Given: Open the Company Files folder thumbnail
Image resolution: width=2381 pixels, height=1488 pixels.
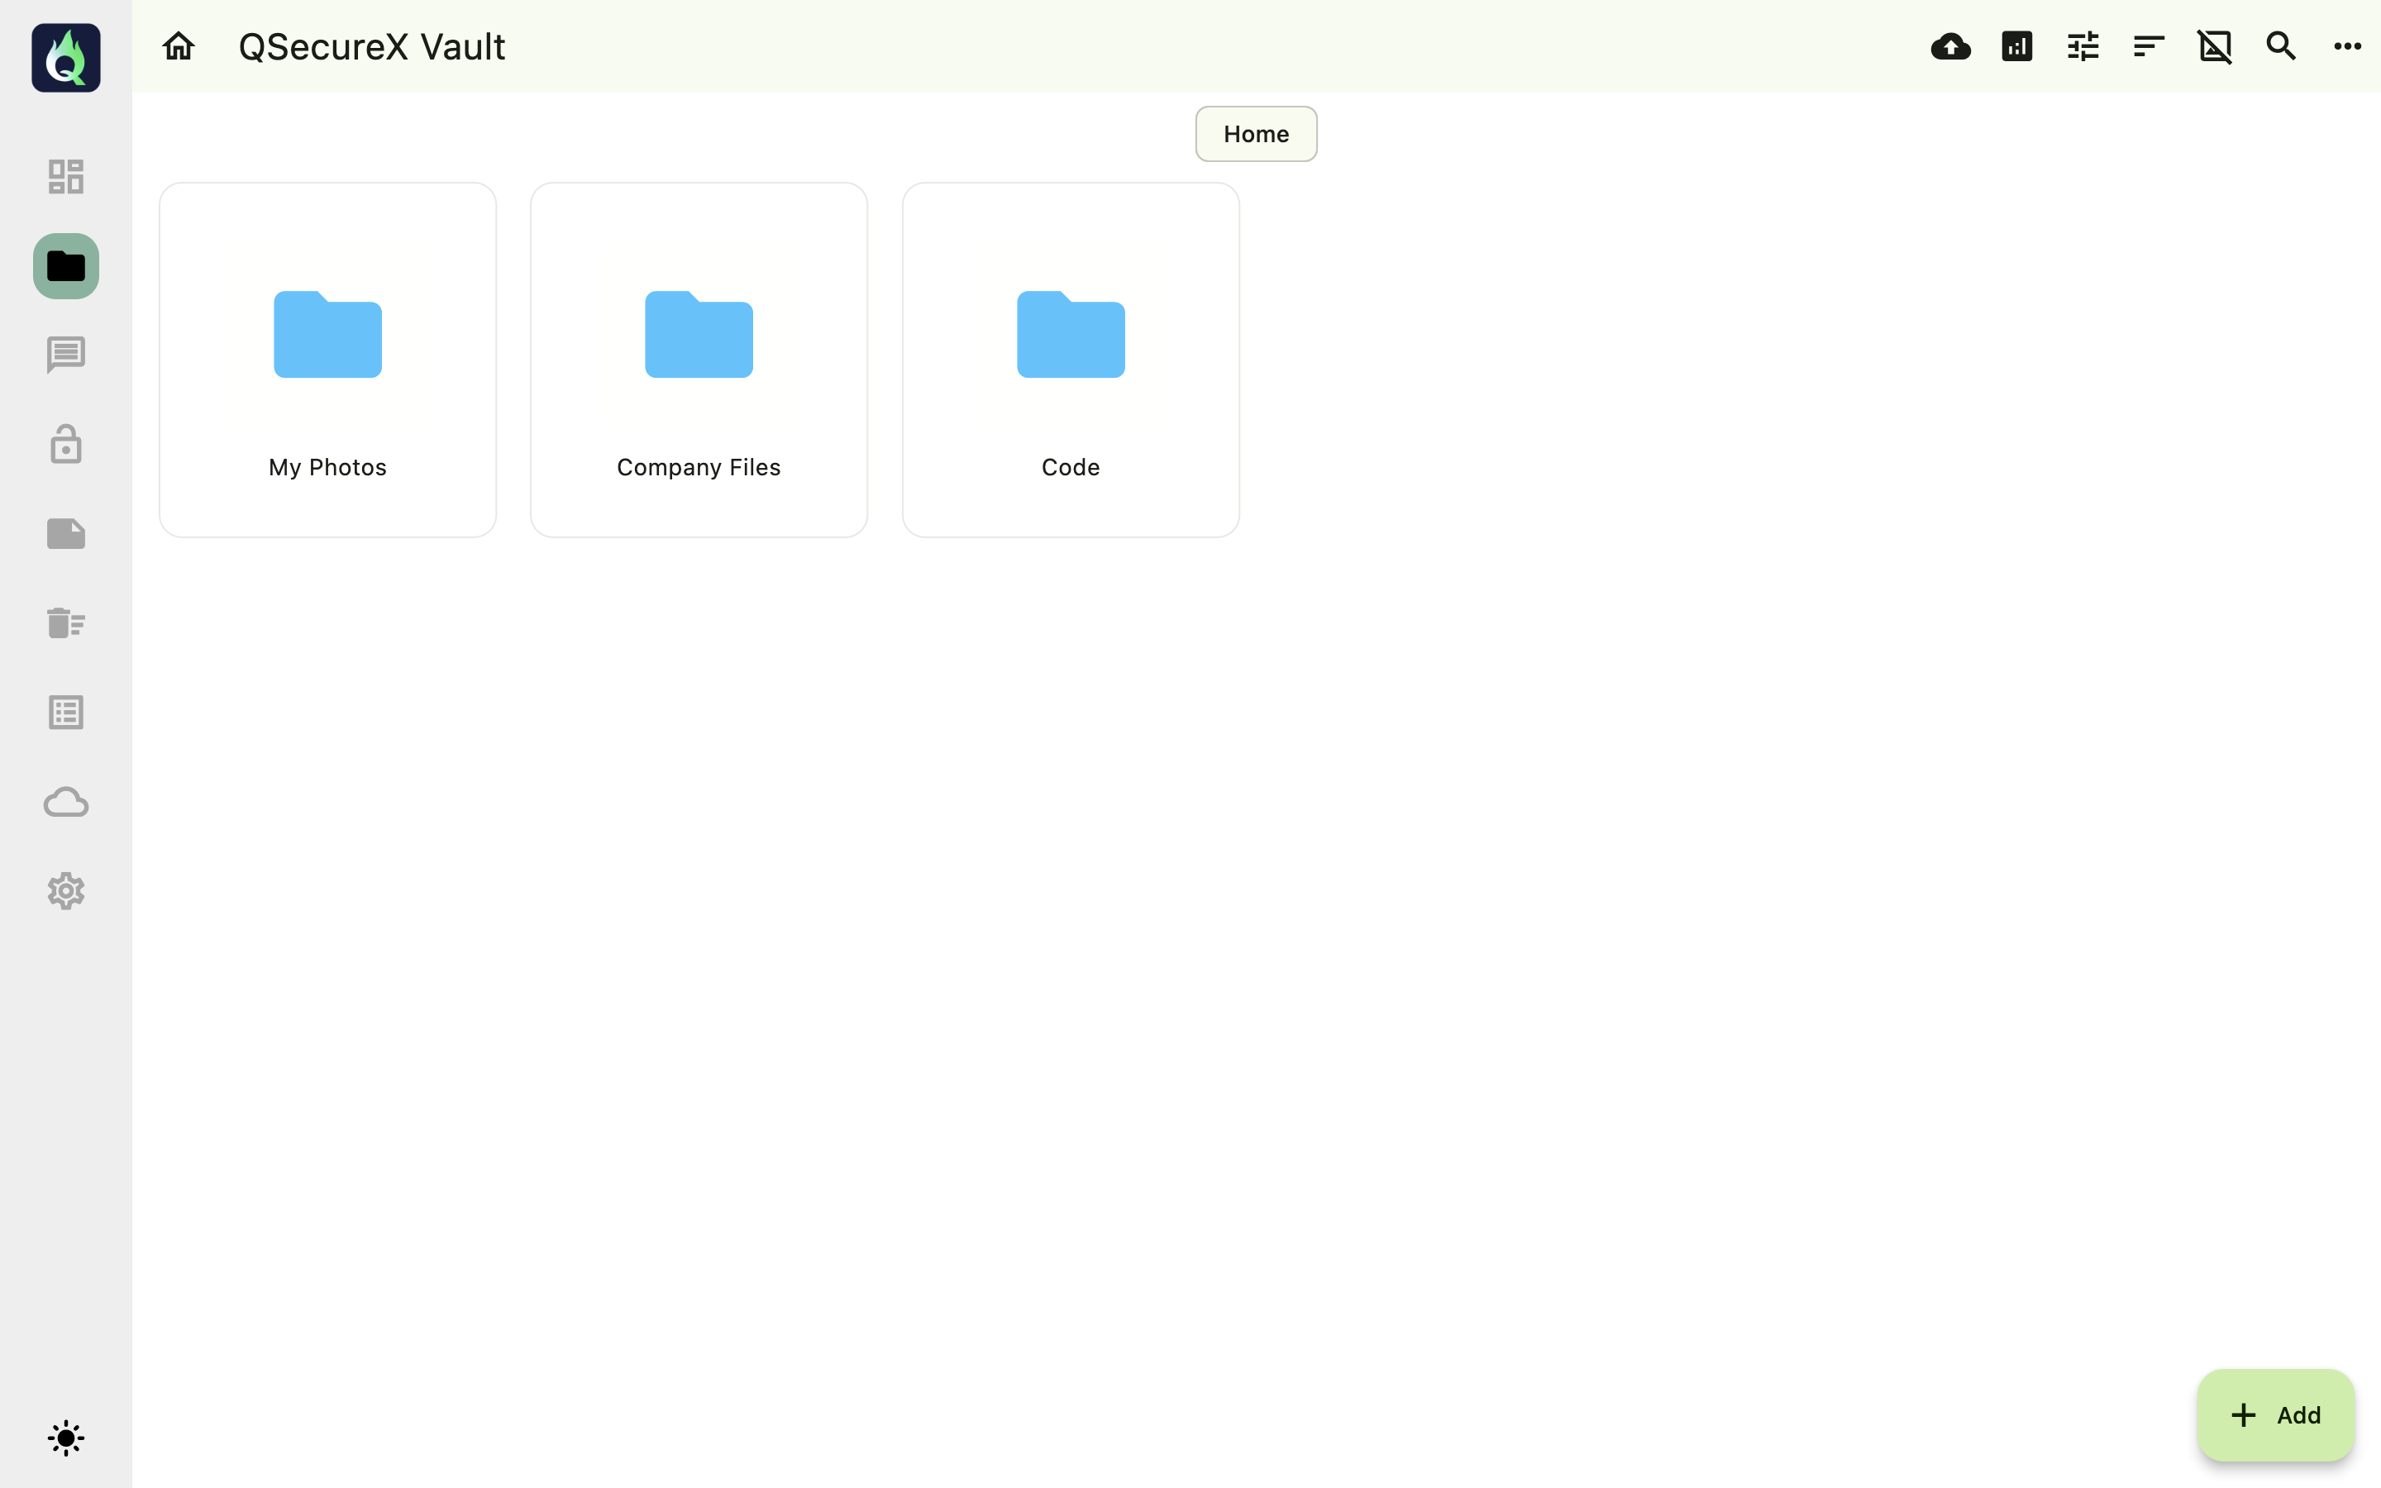Looking at the screenshot, I should pyautogui.click(x=698, y=336).
